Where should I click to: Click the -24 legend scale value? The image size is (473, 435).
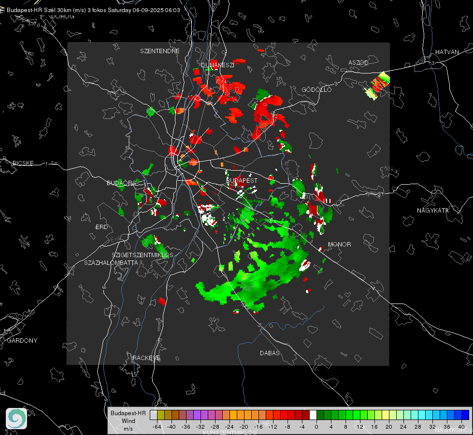coord(229,427)
